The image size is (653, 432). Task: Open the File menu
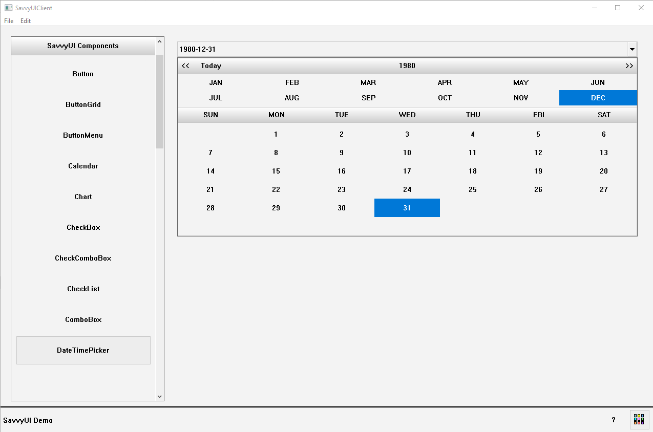9,21
